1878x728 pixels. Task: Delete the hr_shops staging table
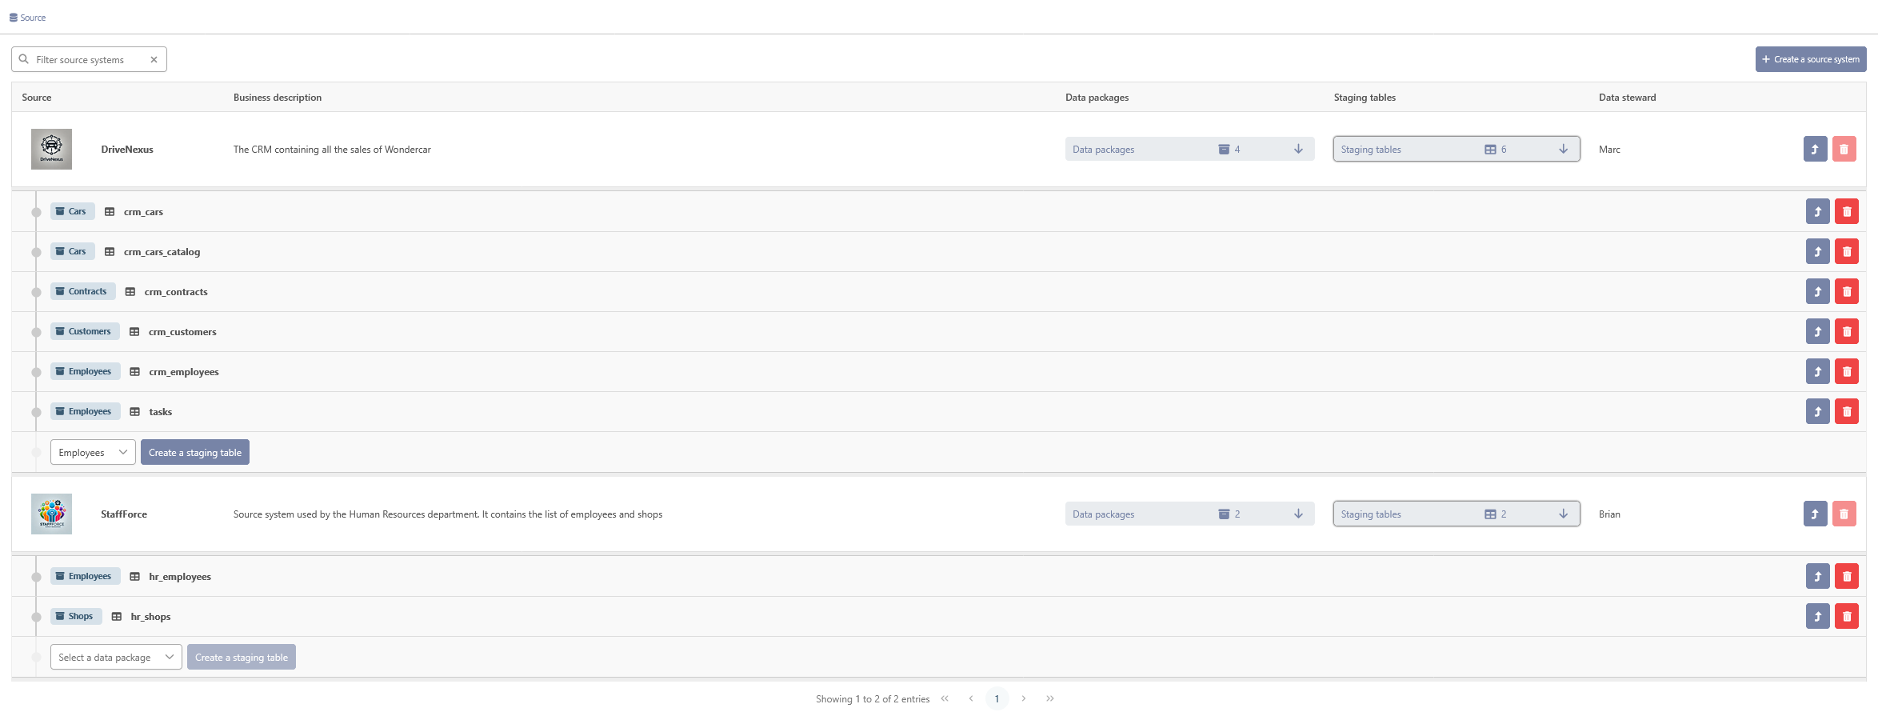coord(1847,616)
